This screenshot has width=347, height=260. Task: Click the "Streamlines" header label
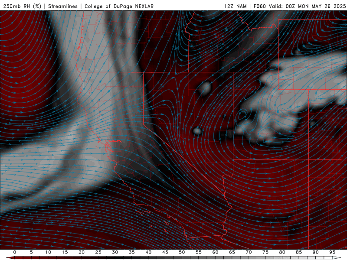click(63, 6)
